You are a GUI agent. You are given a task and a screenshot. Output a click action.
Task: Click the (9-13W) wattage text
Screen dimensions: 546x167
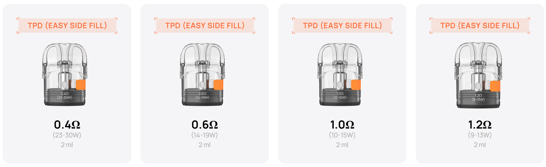480,135
